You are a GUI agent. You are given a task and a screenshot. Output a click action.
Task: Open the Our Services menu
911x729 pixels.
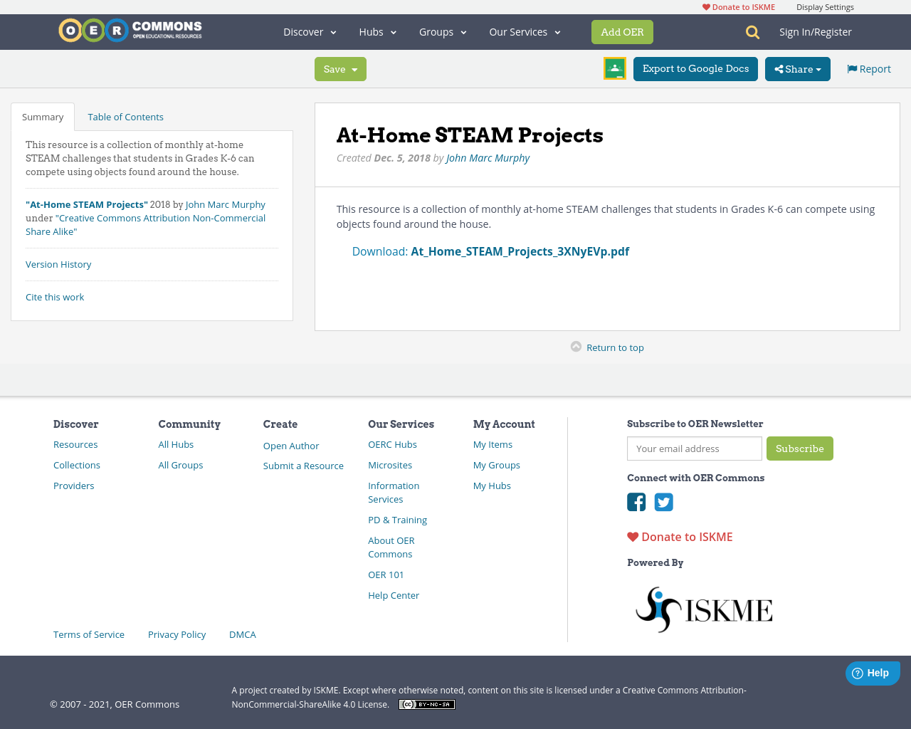coord(525,31)
